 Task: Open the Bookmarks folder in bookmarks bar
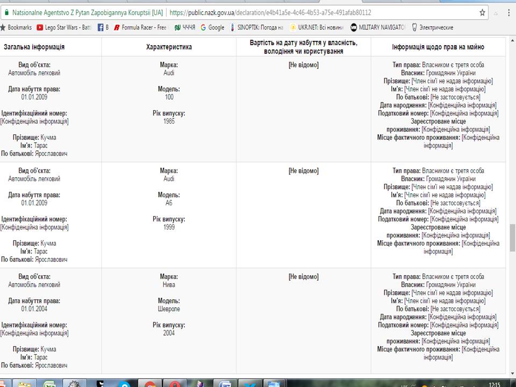coord(16,27)
